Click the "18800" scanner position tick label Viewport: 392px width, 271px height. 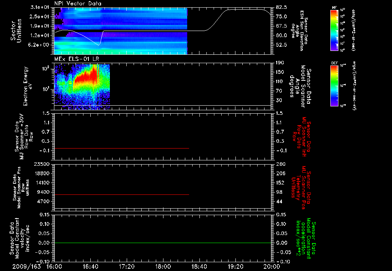(41, 173)
